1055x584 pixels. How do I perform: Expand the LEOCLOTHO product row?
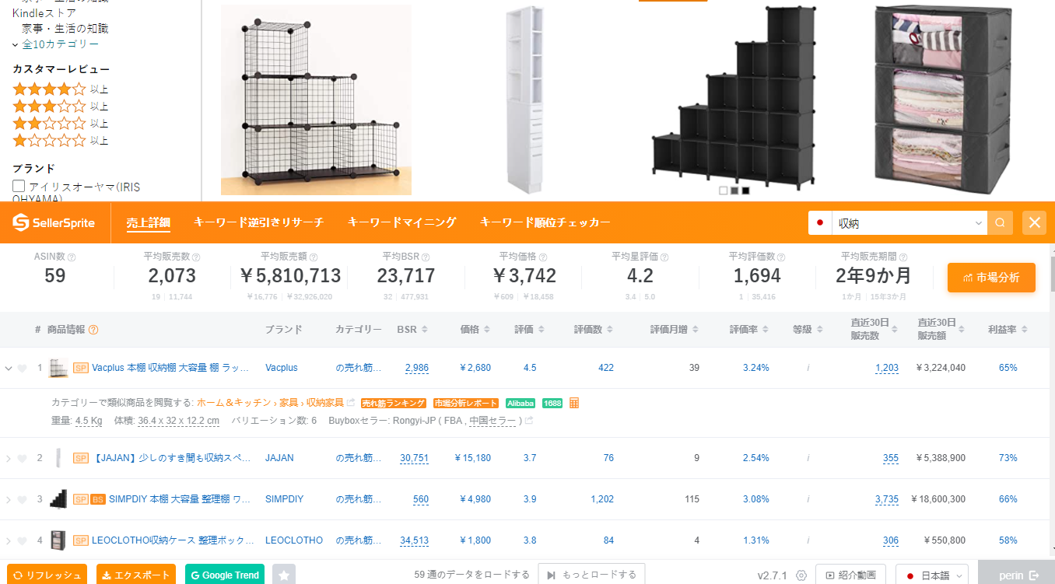click(9, 541)
